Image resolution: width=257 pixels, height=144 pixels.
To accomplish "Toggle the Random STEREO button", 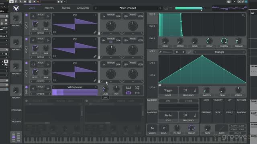I will 188,101.
